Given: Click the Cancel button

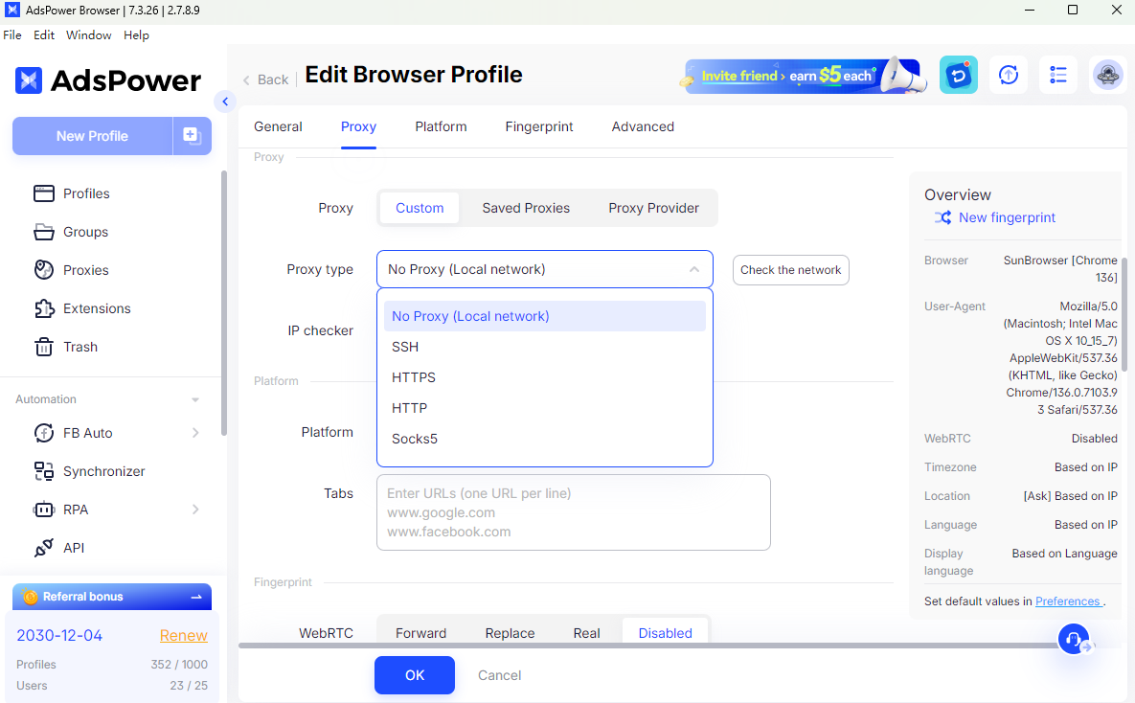Looking at the screenshot, I should point(499,675).
